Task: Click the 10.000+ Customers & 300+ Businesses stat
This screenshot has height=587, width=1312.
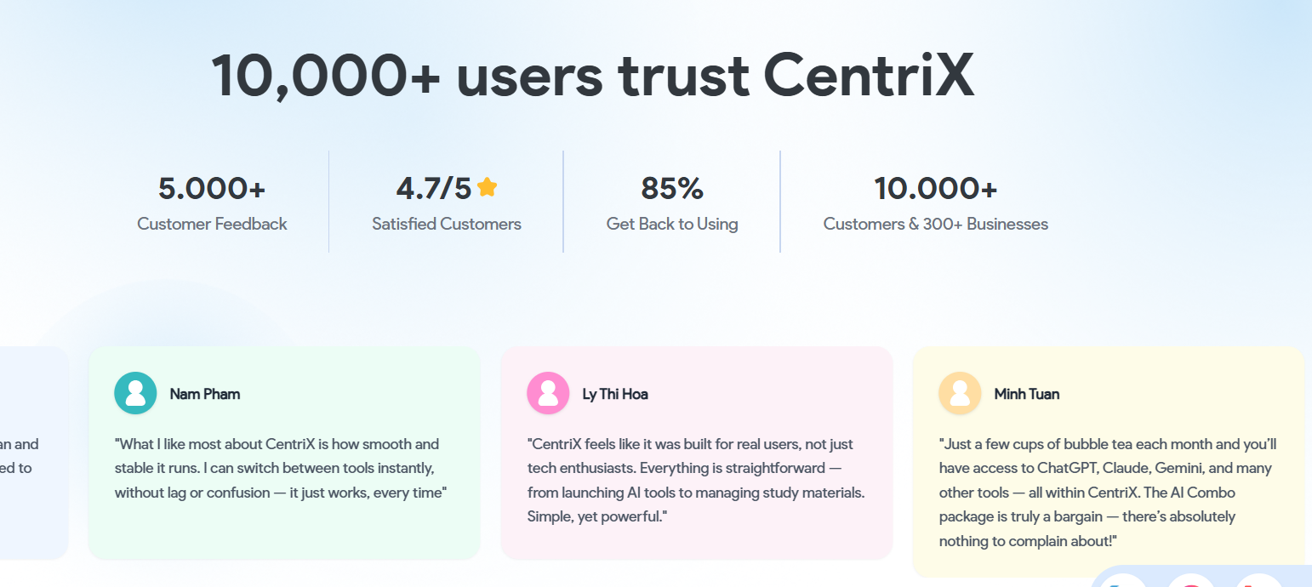Action: tap(936, 202)
